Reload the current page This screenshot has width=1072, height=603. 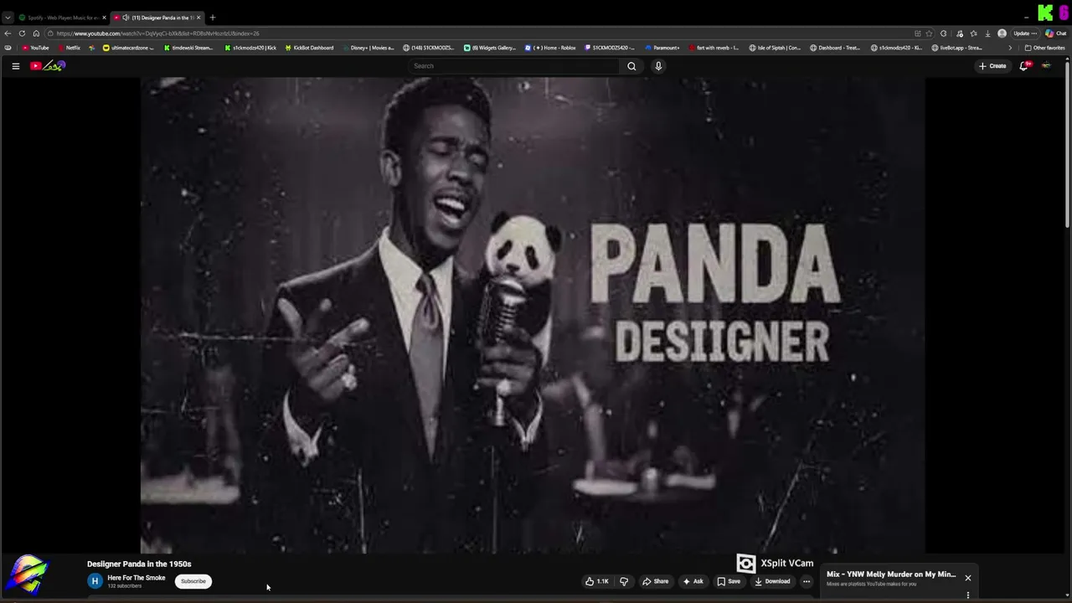tap(22, 33)
